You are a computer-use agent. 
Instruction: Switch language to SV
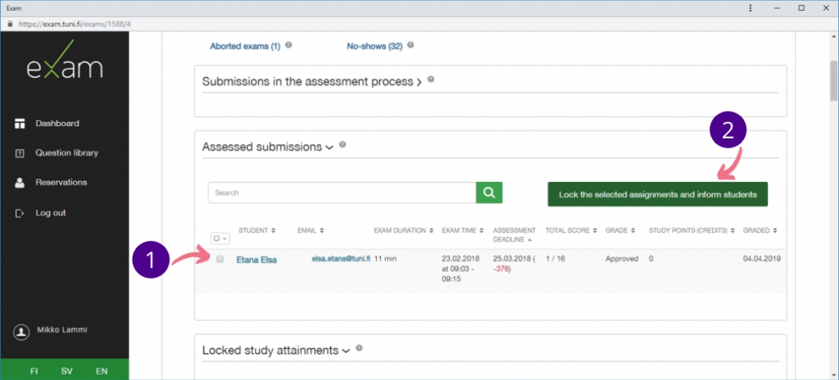(x=67, y=371)
